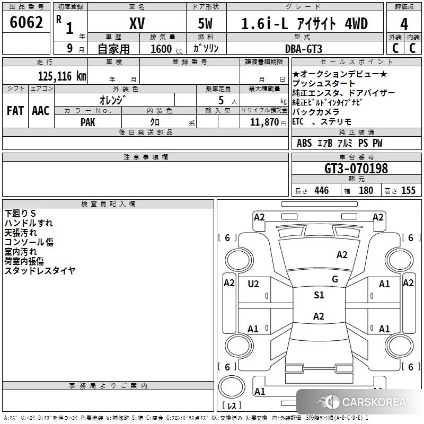Screen dimensions: 424x424
Task: Select the recycling deposit 11,870円
Action: 268,122
